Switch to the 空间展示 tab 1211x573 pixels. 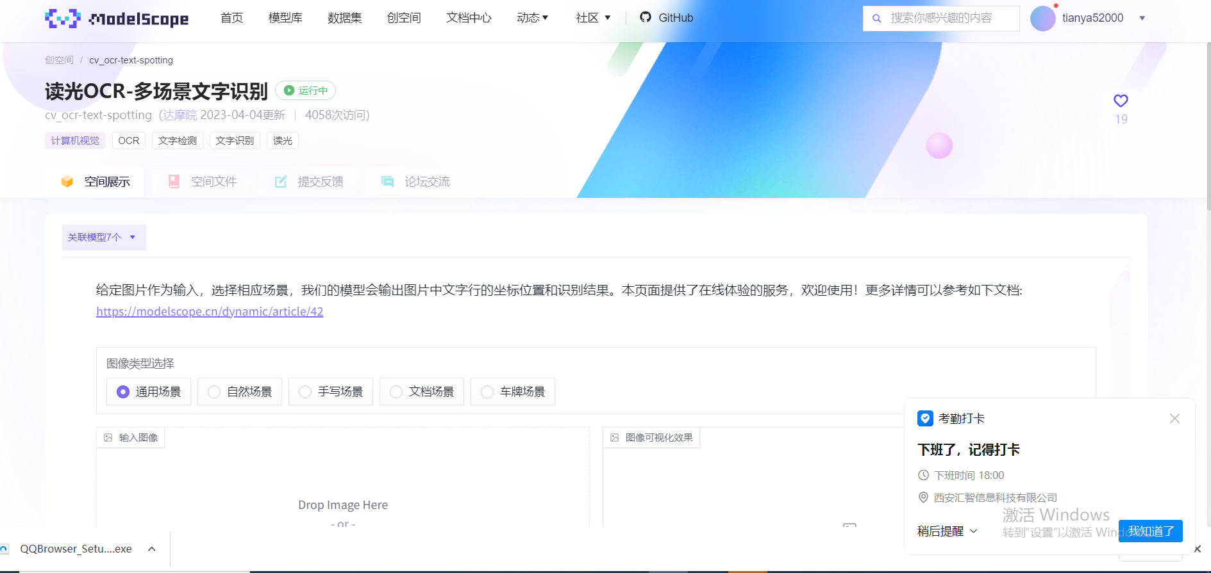[x=95, y=182]
